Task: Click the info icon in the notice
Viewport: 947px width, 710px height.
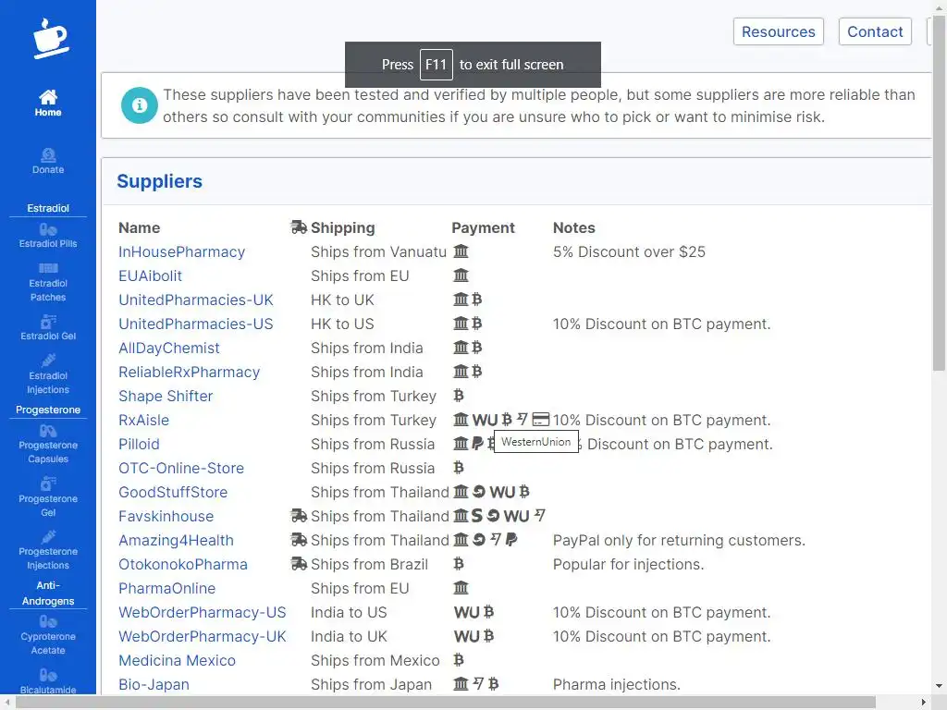Action: [x=140, y=106]
